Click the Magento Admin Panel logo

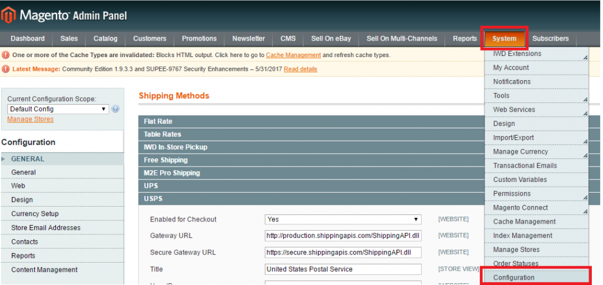[x=65, y=15]
